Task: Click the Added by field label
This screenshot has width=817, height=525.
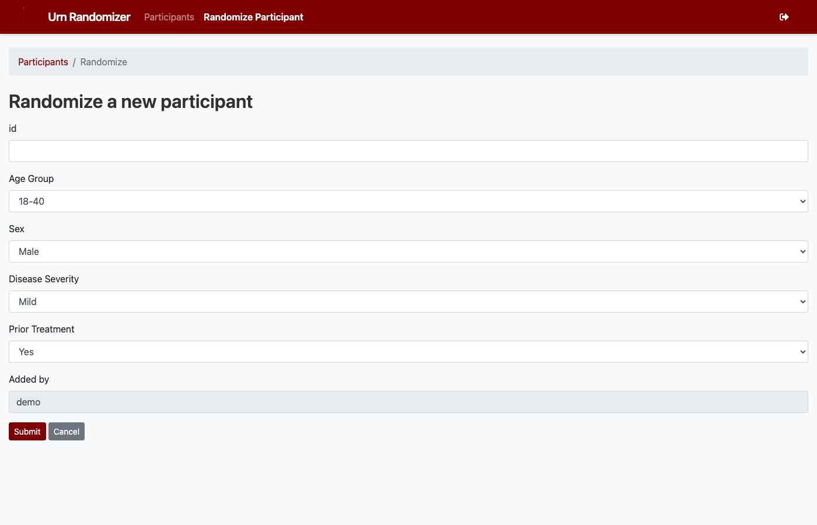Action: [x=29, y=379]
